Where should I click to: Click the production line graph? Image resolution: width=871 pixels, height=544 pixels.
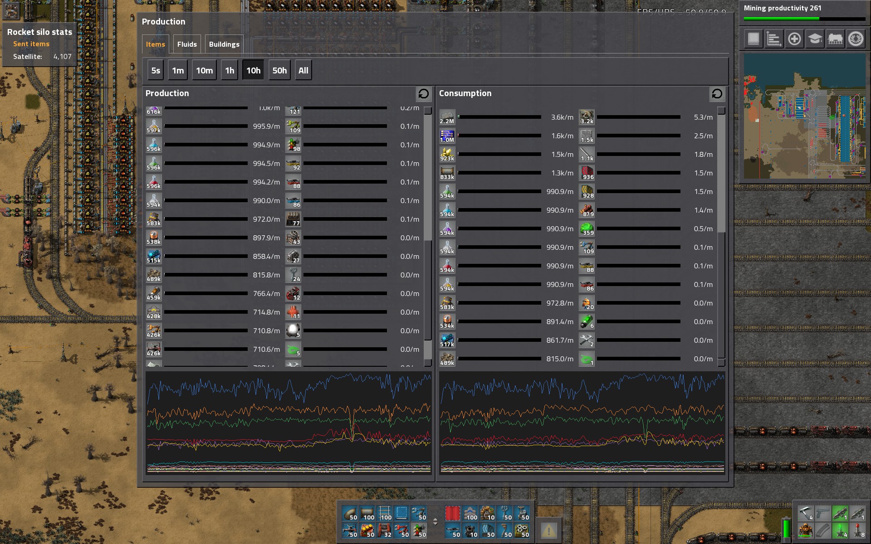[289, 423]
